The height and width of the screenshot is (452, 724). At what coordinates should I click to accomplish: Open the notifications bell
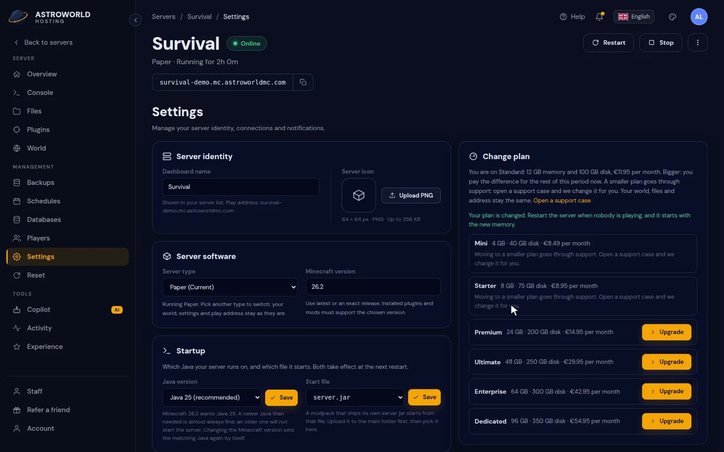pyautogui.click(x=600, y=17)
